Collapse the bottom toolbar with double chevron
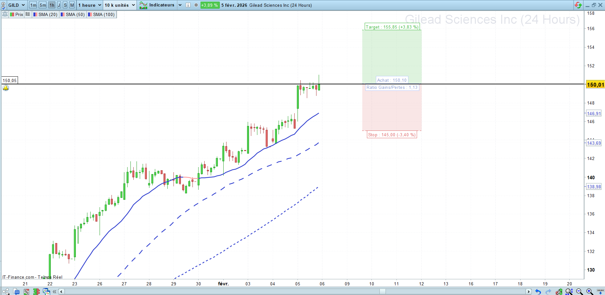The width and height of the screenshot is (605, 295). click(x=55, y=291)
